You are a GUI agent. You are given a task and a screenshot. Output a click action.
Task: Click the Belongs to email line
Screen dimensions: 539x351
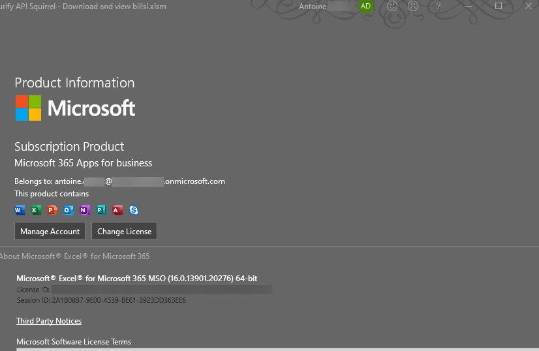click(119, 181)
